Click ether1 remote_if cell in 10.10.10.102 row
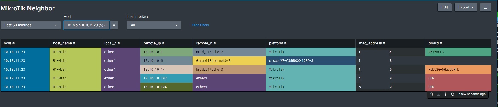This screenshot has height=107, width=498. (x=229, y=78)
